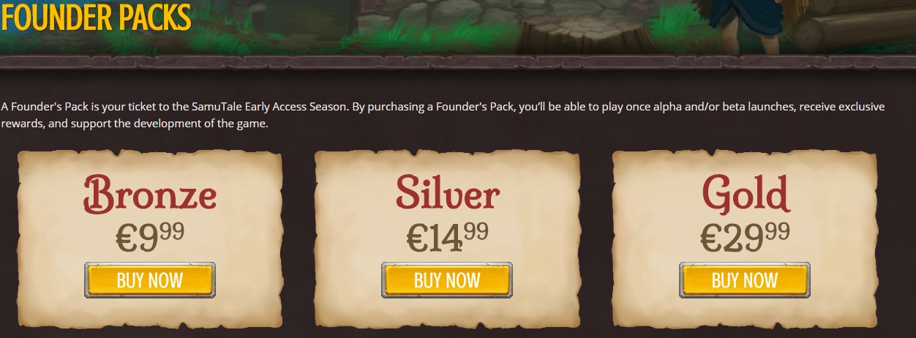Click the €14.99 Silver price
Image resolution: width=916 pixels, height=338 pixels.
tap(447, 236)
